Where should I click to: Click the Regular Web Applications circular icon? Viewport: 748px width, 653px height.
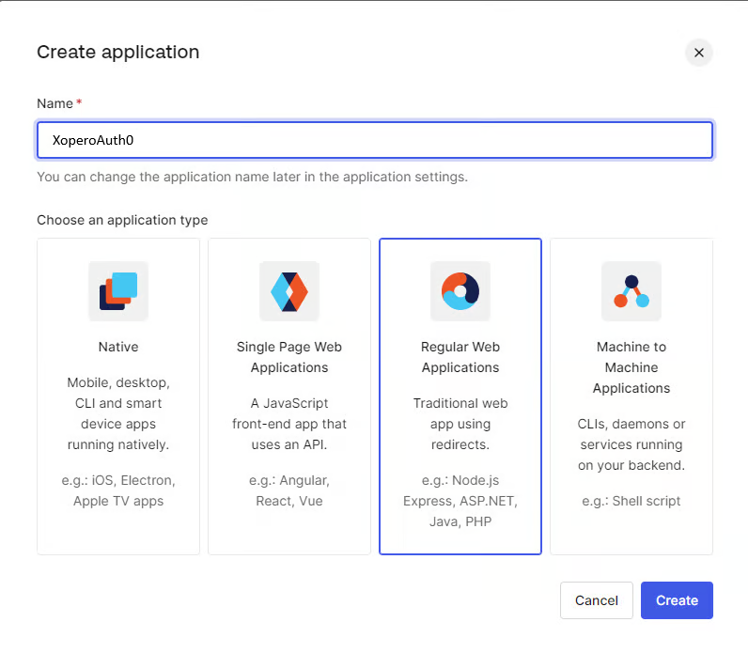tap(460, 291)
